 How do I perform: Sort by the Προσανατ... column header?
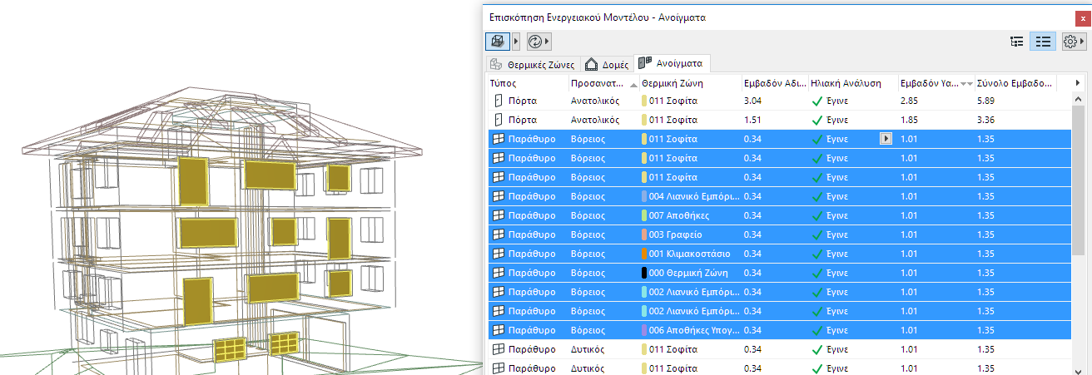(x=603, y=83)
